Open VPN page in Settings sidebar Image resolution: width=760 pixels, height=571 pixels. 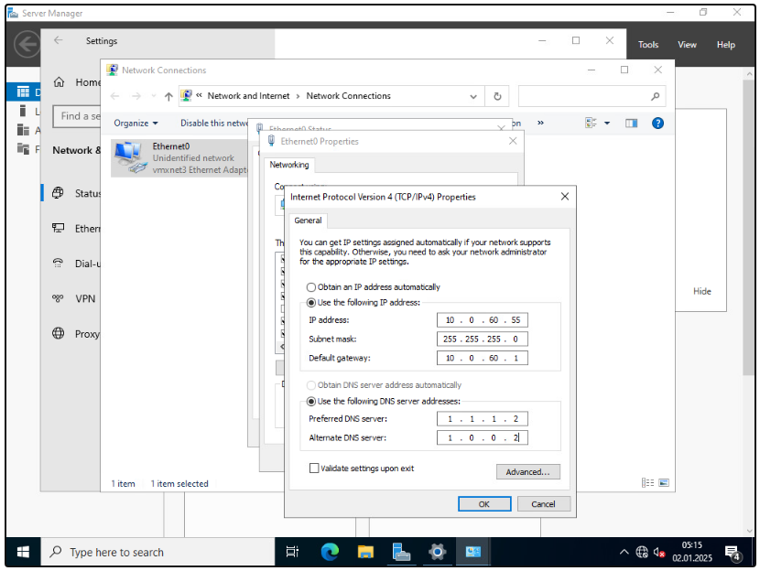(x=74, y=299)
